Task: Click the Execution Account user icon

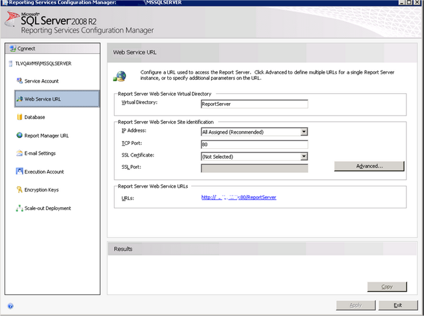Action: coord(19,171)
